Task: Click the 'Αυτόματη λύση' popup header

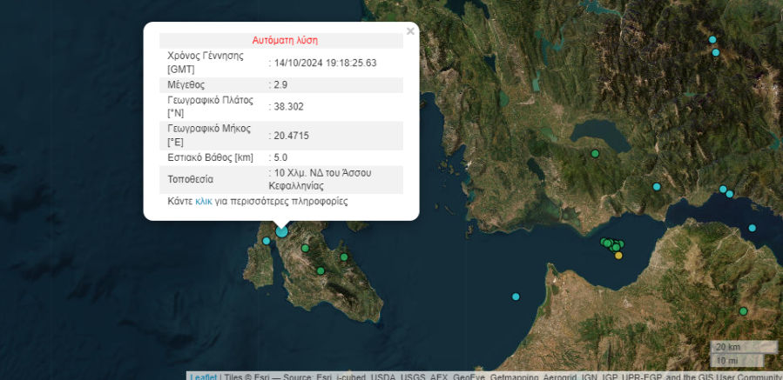Action: pos(285,40)
